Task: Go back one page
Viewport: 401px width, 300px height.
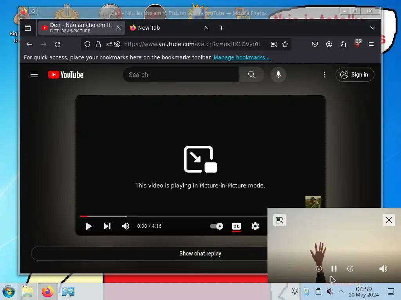Action: [29, 45]
